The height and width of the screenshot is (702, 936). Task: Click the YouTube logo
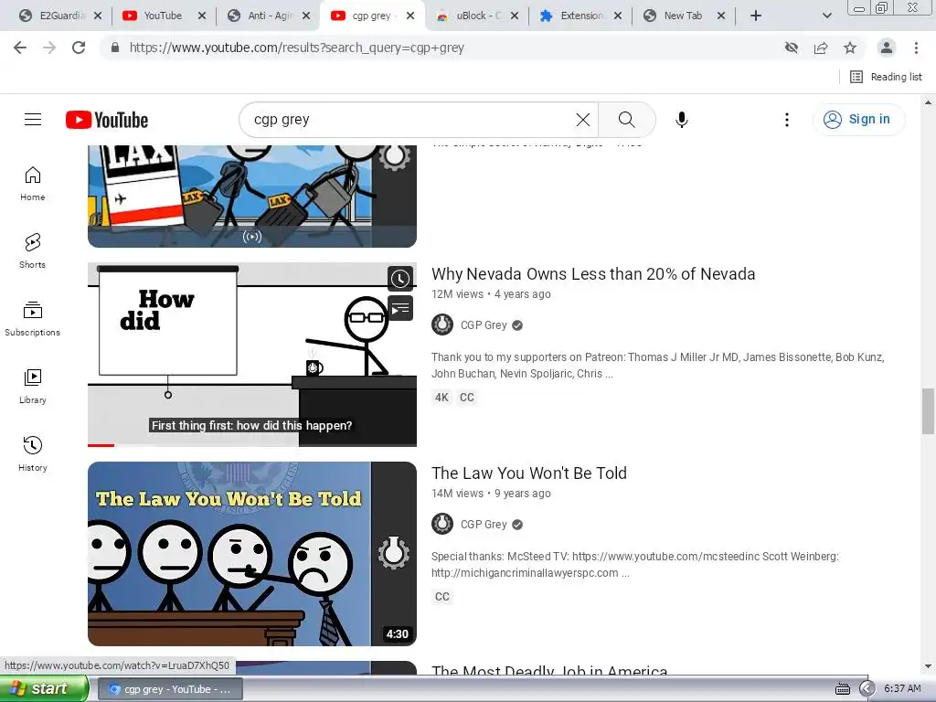pos(107,120)
